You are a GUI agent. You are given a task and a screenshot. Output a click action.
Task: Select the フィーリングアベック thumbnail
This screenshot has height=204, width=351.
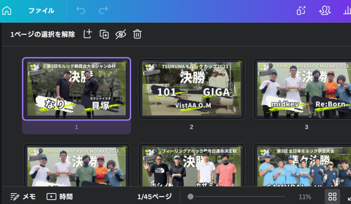click(191, 165)
